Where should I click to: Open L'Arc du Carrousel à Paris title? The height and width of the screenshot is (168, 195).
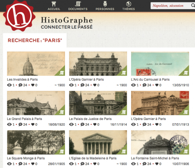150,80
